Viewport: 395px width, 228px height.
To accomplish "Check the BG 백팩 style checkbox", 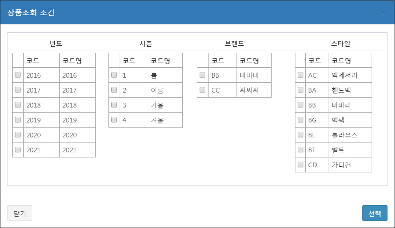I will tap(301, 120).
